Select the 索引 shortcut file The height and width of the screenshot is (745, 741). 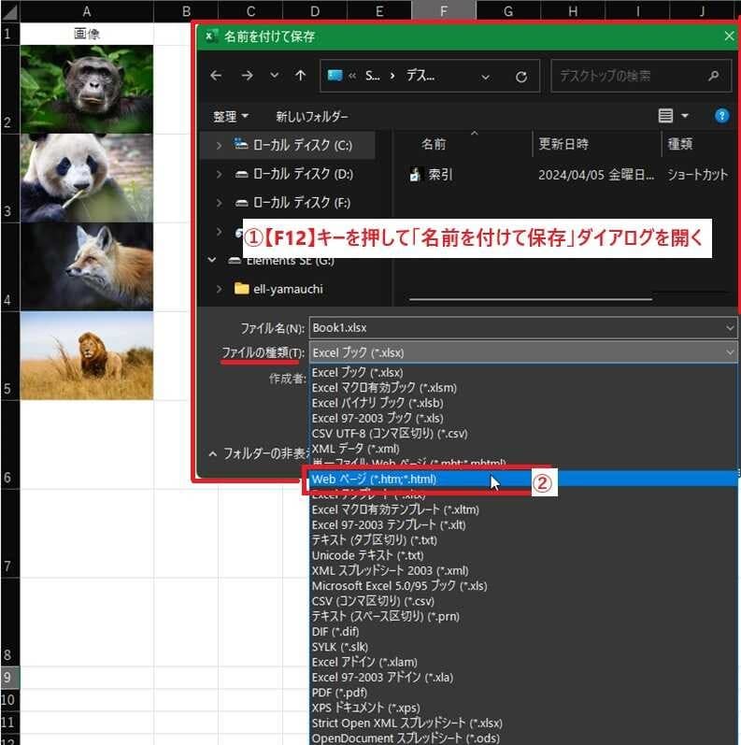pos(440,175)
